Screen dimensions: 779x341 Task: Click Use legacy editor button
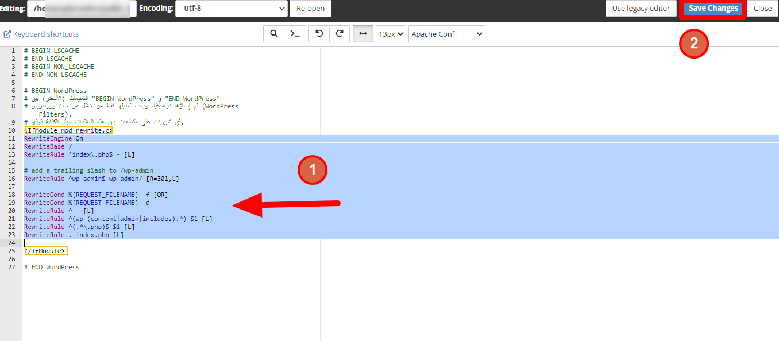tap(641, 9)
